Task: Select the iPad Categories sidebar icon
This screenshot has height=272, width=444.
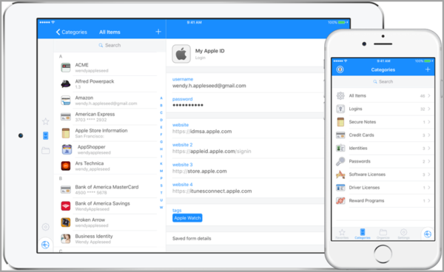Action: tap(46, 136)
